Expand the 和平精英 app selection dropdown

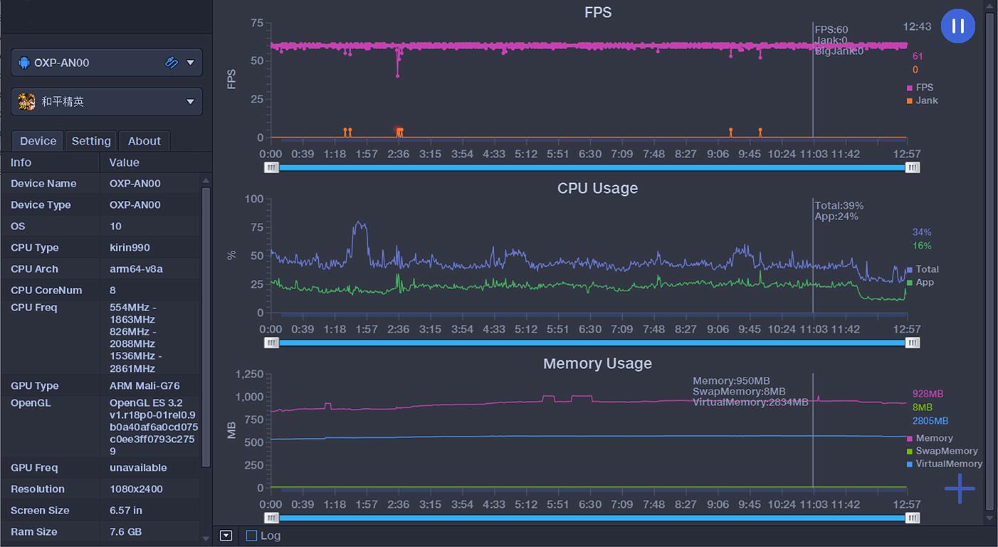tap(190, 102)
